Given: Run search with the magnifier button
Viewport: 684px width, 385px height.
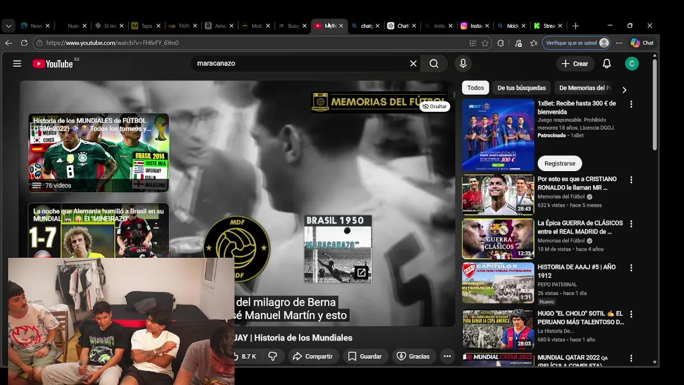Looking at the screenshot, I should [x=434, y=64].
